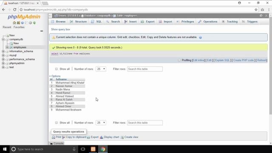This screenshot has height=153, width=272.
Task: Bookmark this page with the star icon
Action: point(256,10)
